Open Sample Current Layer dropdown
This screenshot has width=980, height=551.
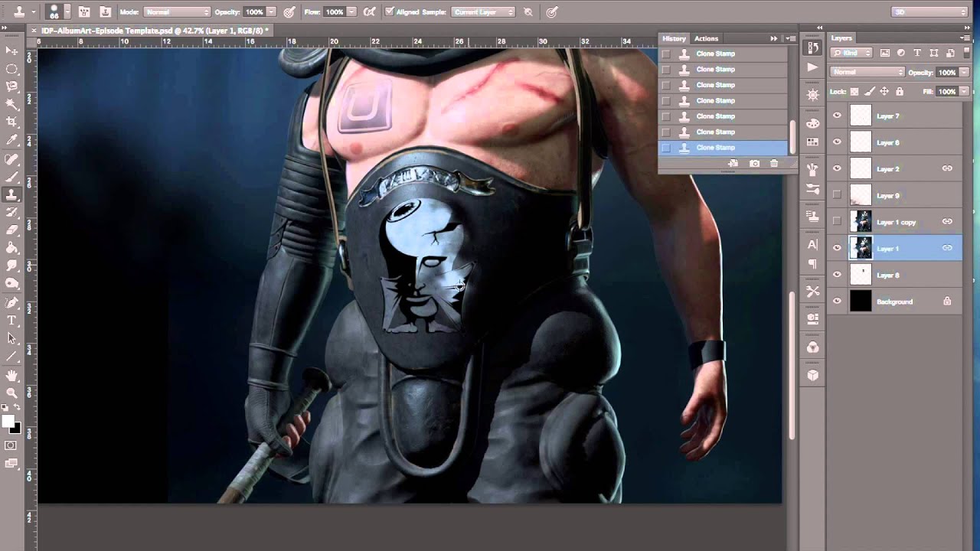pyautogui.click(x=483, y=12)
